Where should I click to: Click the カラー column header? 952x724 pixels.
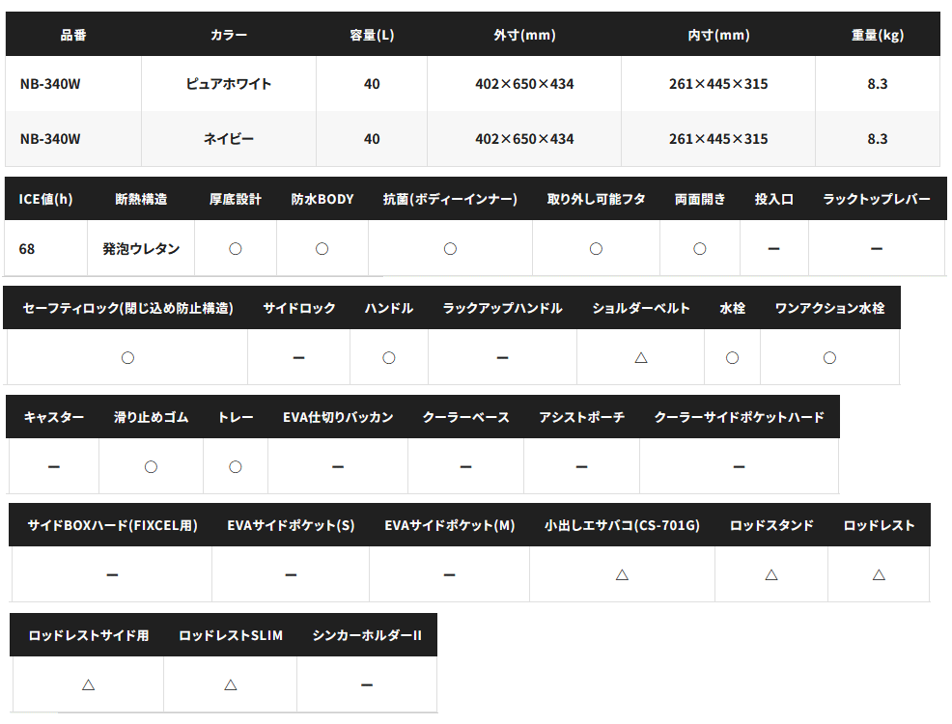(229, 35)
